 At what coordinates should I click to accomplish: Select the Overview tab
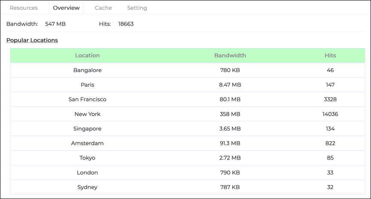[x=66, y=8]
